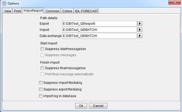Confirm settings with the Ok button
182x112 pixels.
click(81, 106)
